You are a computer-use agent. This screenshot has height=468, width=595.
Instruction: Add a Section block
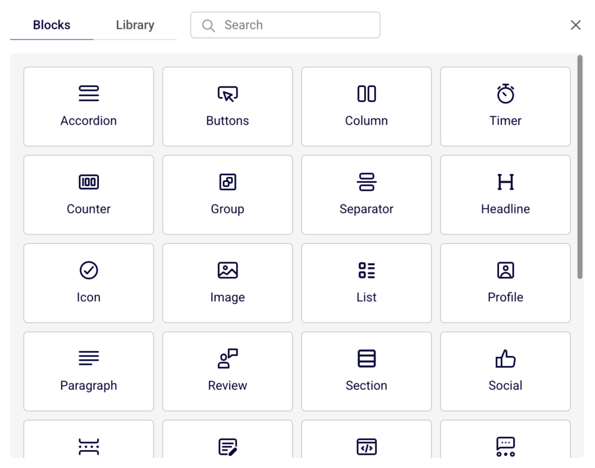coord(366,371)
